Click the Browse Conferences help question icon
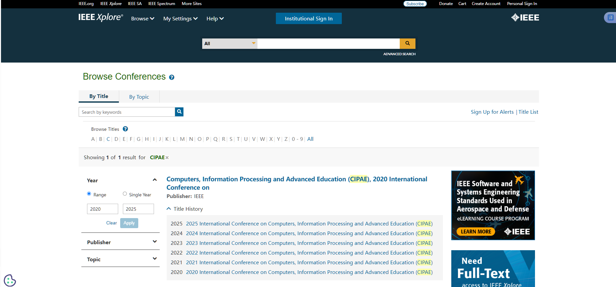Screen dimensions: 616x287 point(172,77)
